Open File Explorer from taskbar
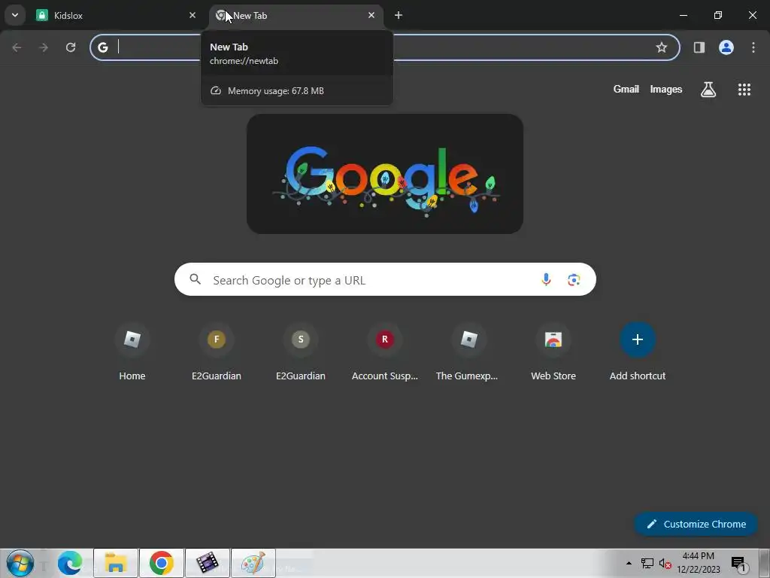This screenshot has width=770, height=578. coord(115,563)
